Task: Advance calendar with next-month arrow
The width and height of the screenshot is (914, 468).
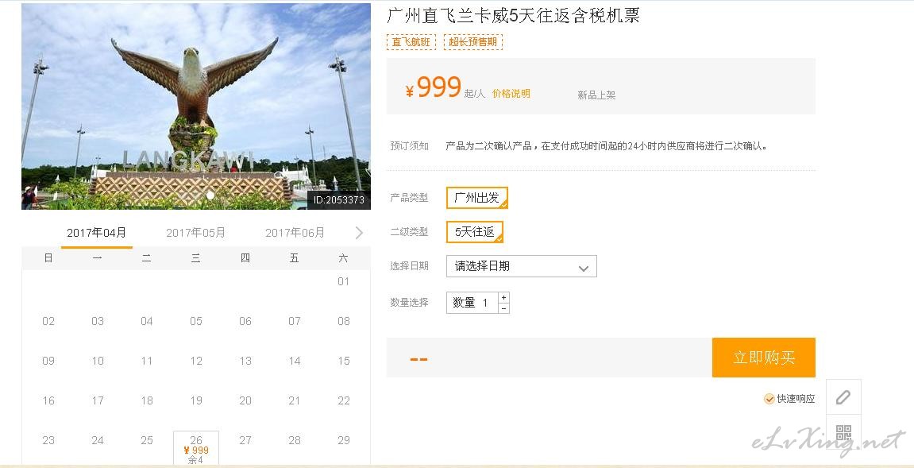Action: (358, 233)
